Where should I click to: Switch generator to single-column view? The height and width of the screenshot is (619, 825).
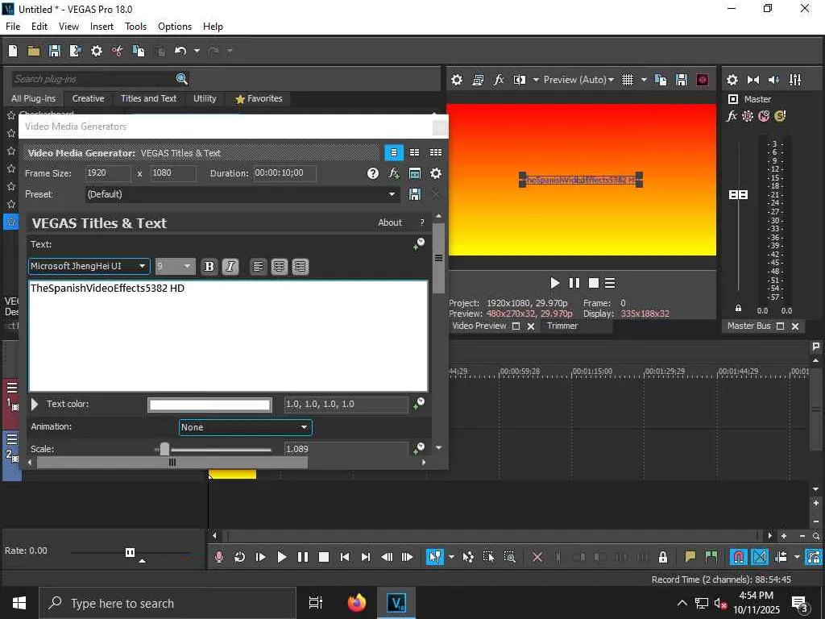393,152
